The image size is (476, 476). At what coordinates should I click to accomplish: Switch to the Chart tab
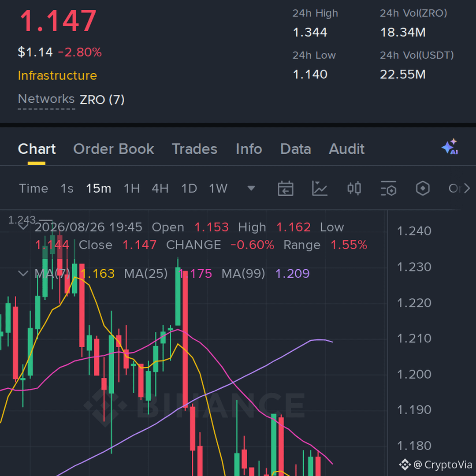pos(37,149)
